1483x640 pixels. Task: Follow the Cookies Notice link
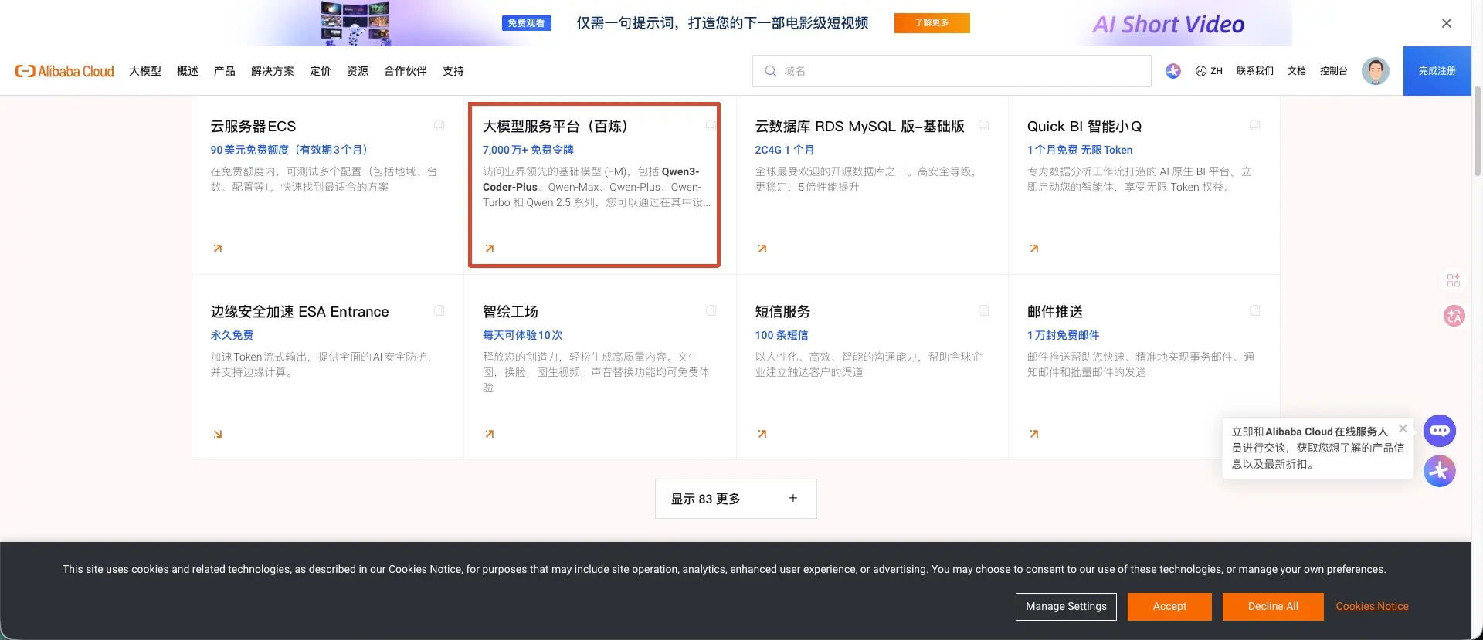pos(1373,607)
